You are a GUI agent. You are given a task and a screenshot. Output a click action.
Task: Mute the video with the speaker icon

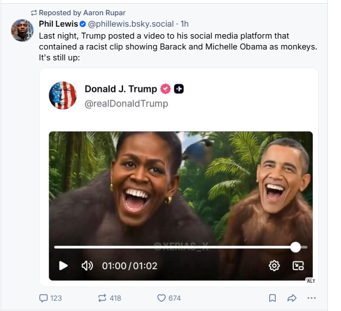click(88, 266)
